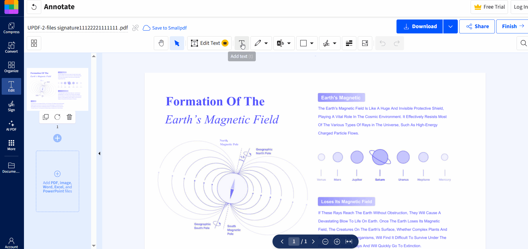Fit page to width
Screen dimensions: 528x249
tap(349, 242)
